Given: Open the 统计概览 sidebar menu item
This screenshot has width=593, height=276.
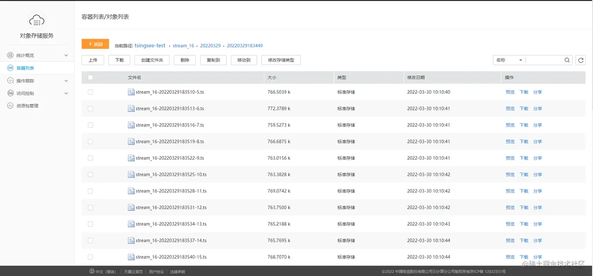Looking at the screenshot, I should point(37,55).
